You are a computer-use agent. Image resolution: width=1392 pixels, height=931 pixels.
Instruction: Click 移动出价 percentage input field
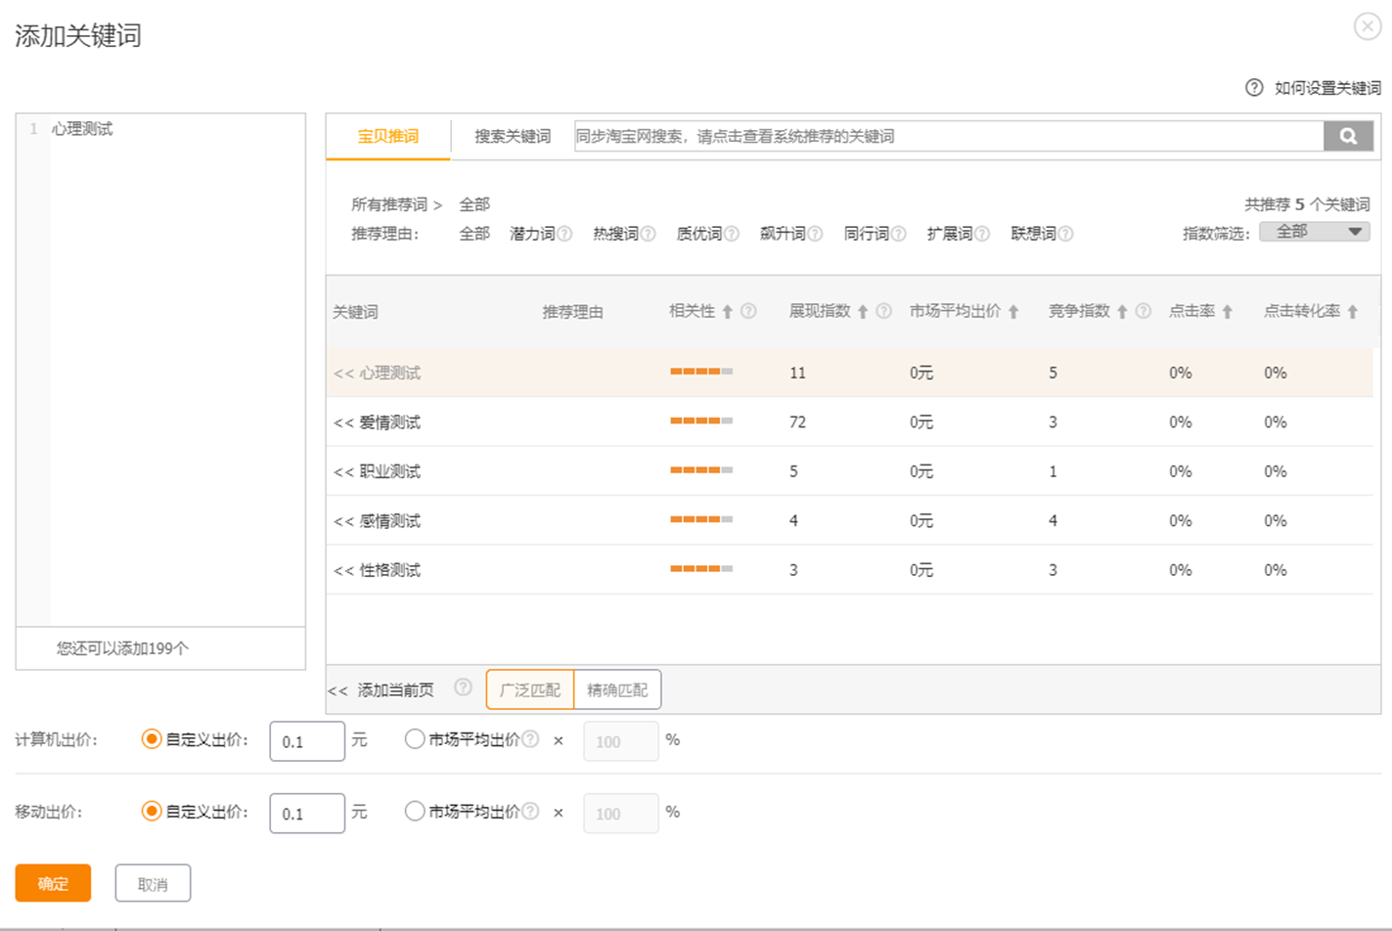pyautogui.click(x=621, y=813)
